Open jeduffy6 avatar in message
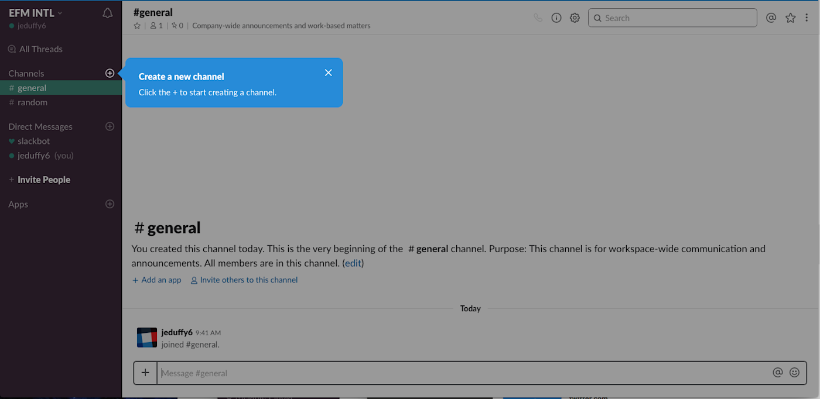The width and height of the screenshot is (820, 399). pyautogui.click(x=147, y=338)
